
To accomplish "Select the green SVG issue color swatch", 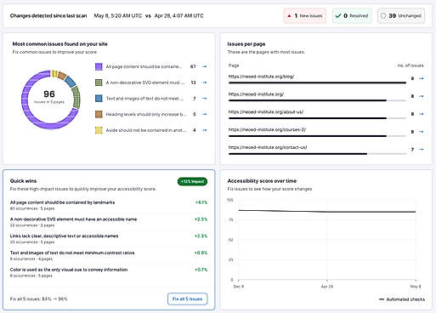I will [99, 83].
